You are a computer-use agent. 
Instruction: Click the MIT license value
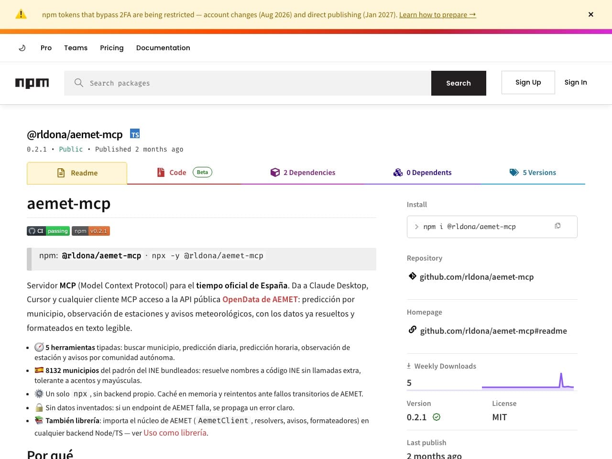[x=500, y=417]
